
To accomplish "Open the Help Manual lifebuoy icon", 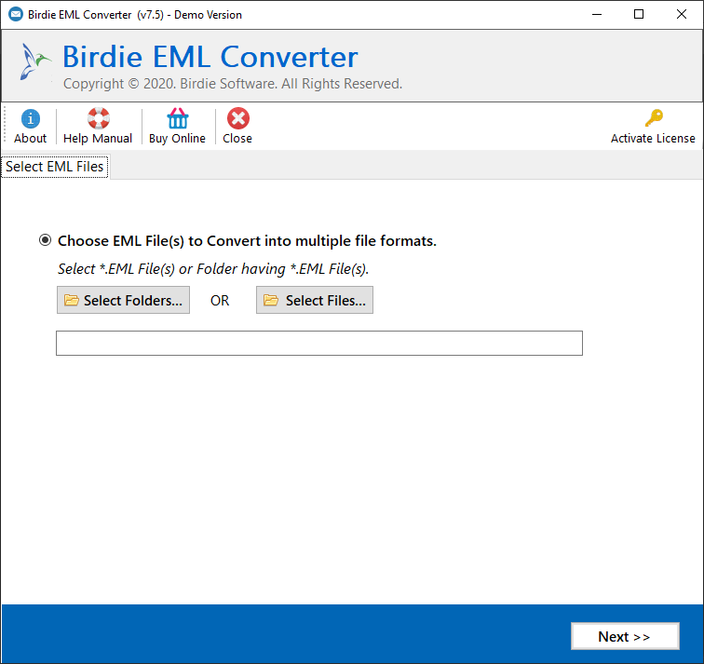I will [x=99, y=118].
